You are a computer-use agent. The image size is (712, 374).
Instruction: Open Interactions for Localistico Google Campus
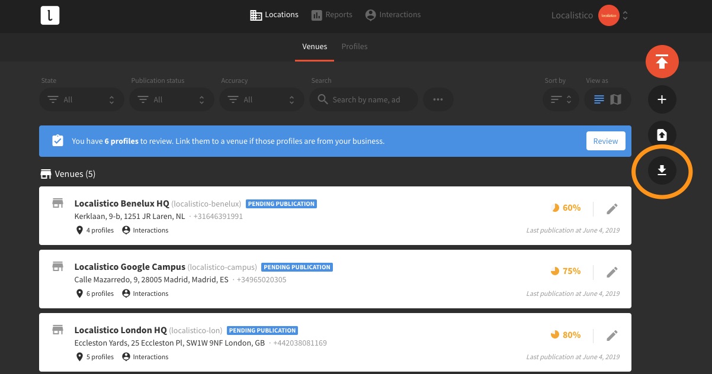[145, 294]
